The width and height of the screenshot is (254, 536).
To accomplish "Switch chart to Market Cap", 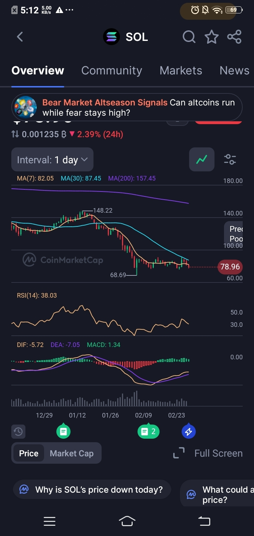I will click(72, 453).
